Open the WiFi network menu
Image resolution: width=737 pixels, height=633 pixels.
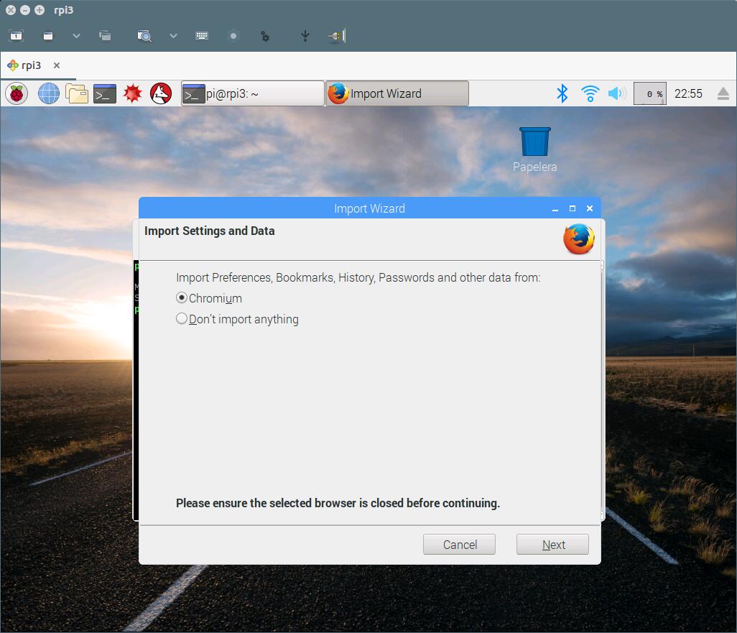(590, 93)
